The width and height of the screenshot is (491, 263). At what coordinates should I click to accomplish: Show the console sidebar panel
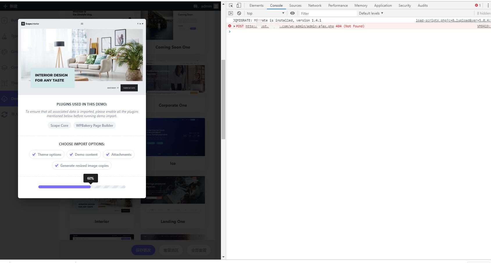231,13
